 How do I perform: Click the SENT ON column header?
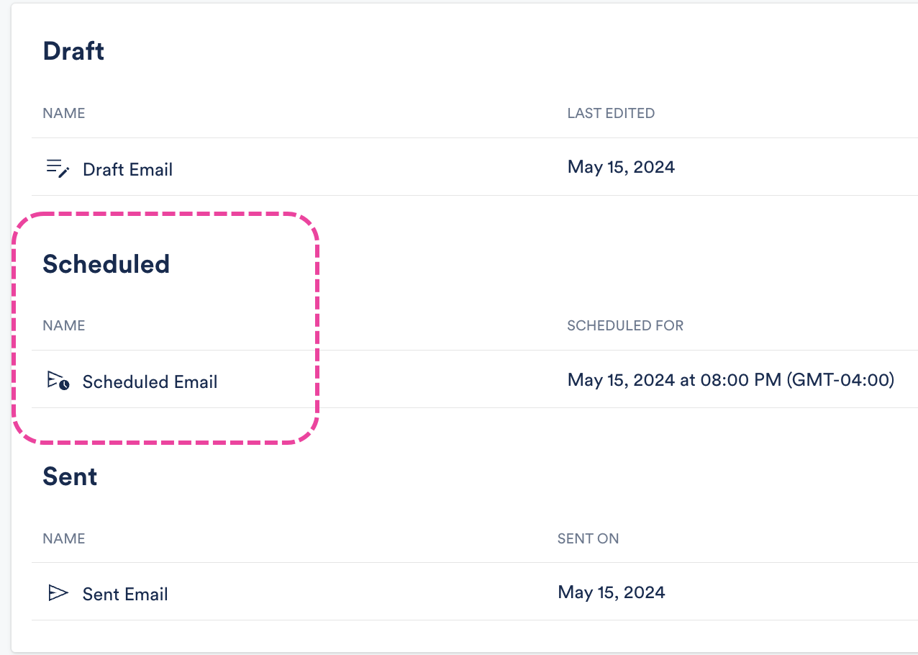tap(588, 538)
